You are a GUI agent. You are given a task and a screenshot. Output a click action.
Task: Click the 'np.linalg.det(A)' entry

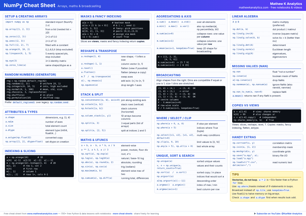pyautogui.click(x=243, y=45)
